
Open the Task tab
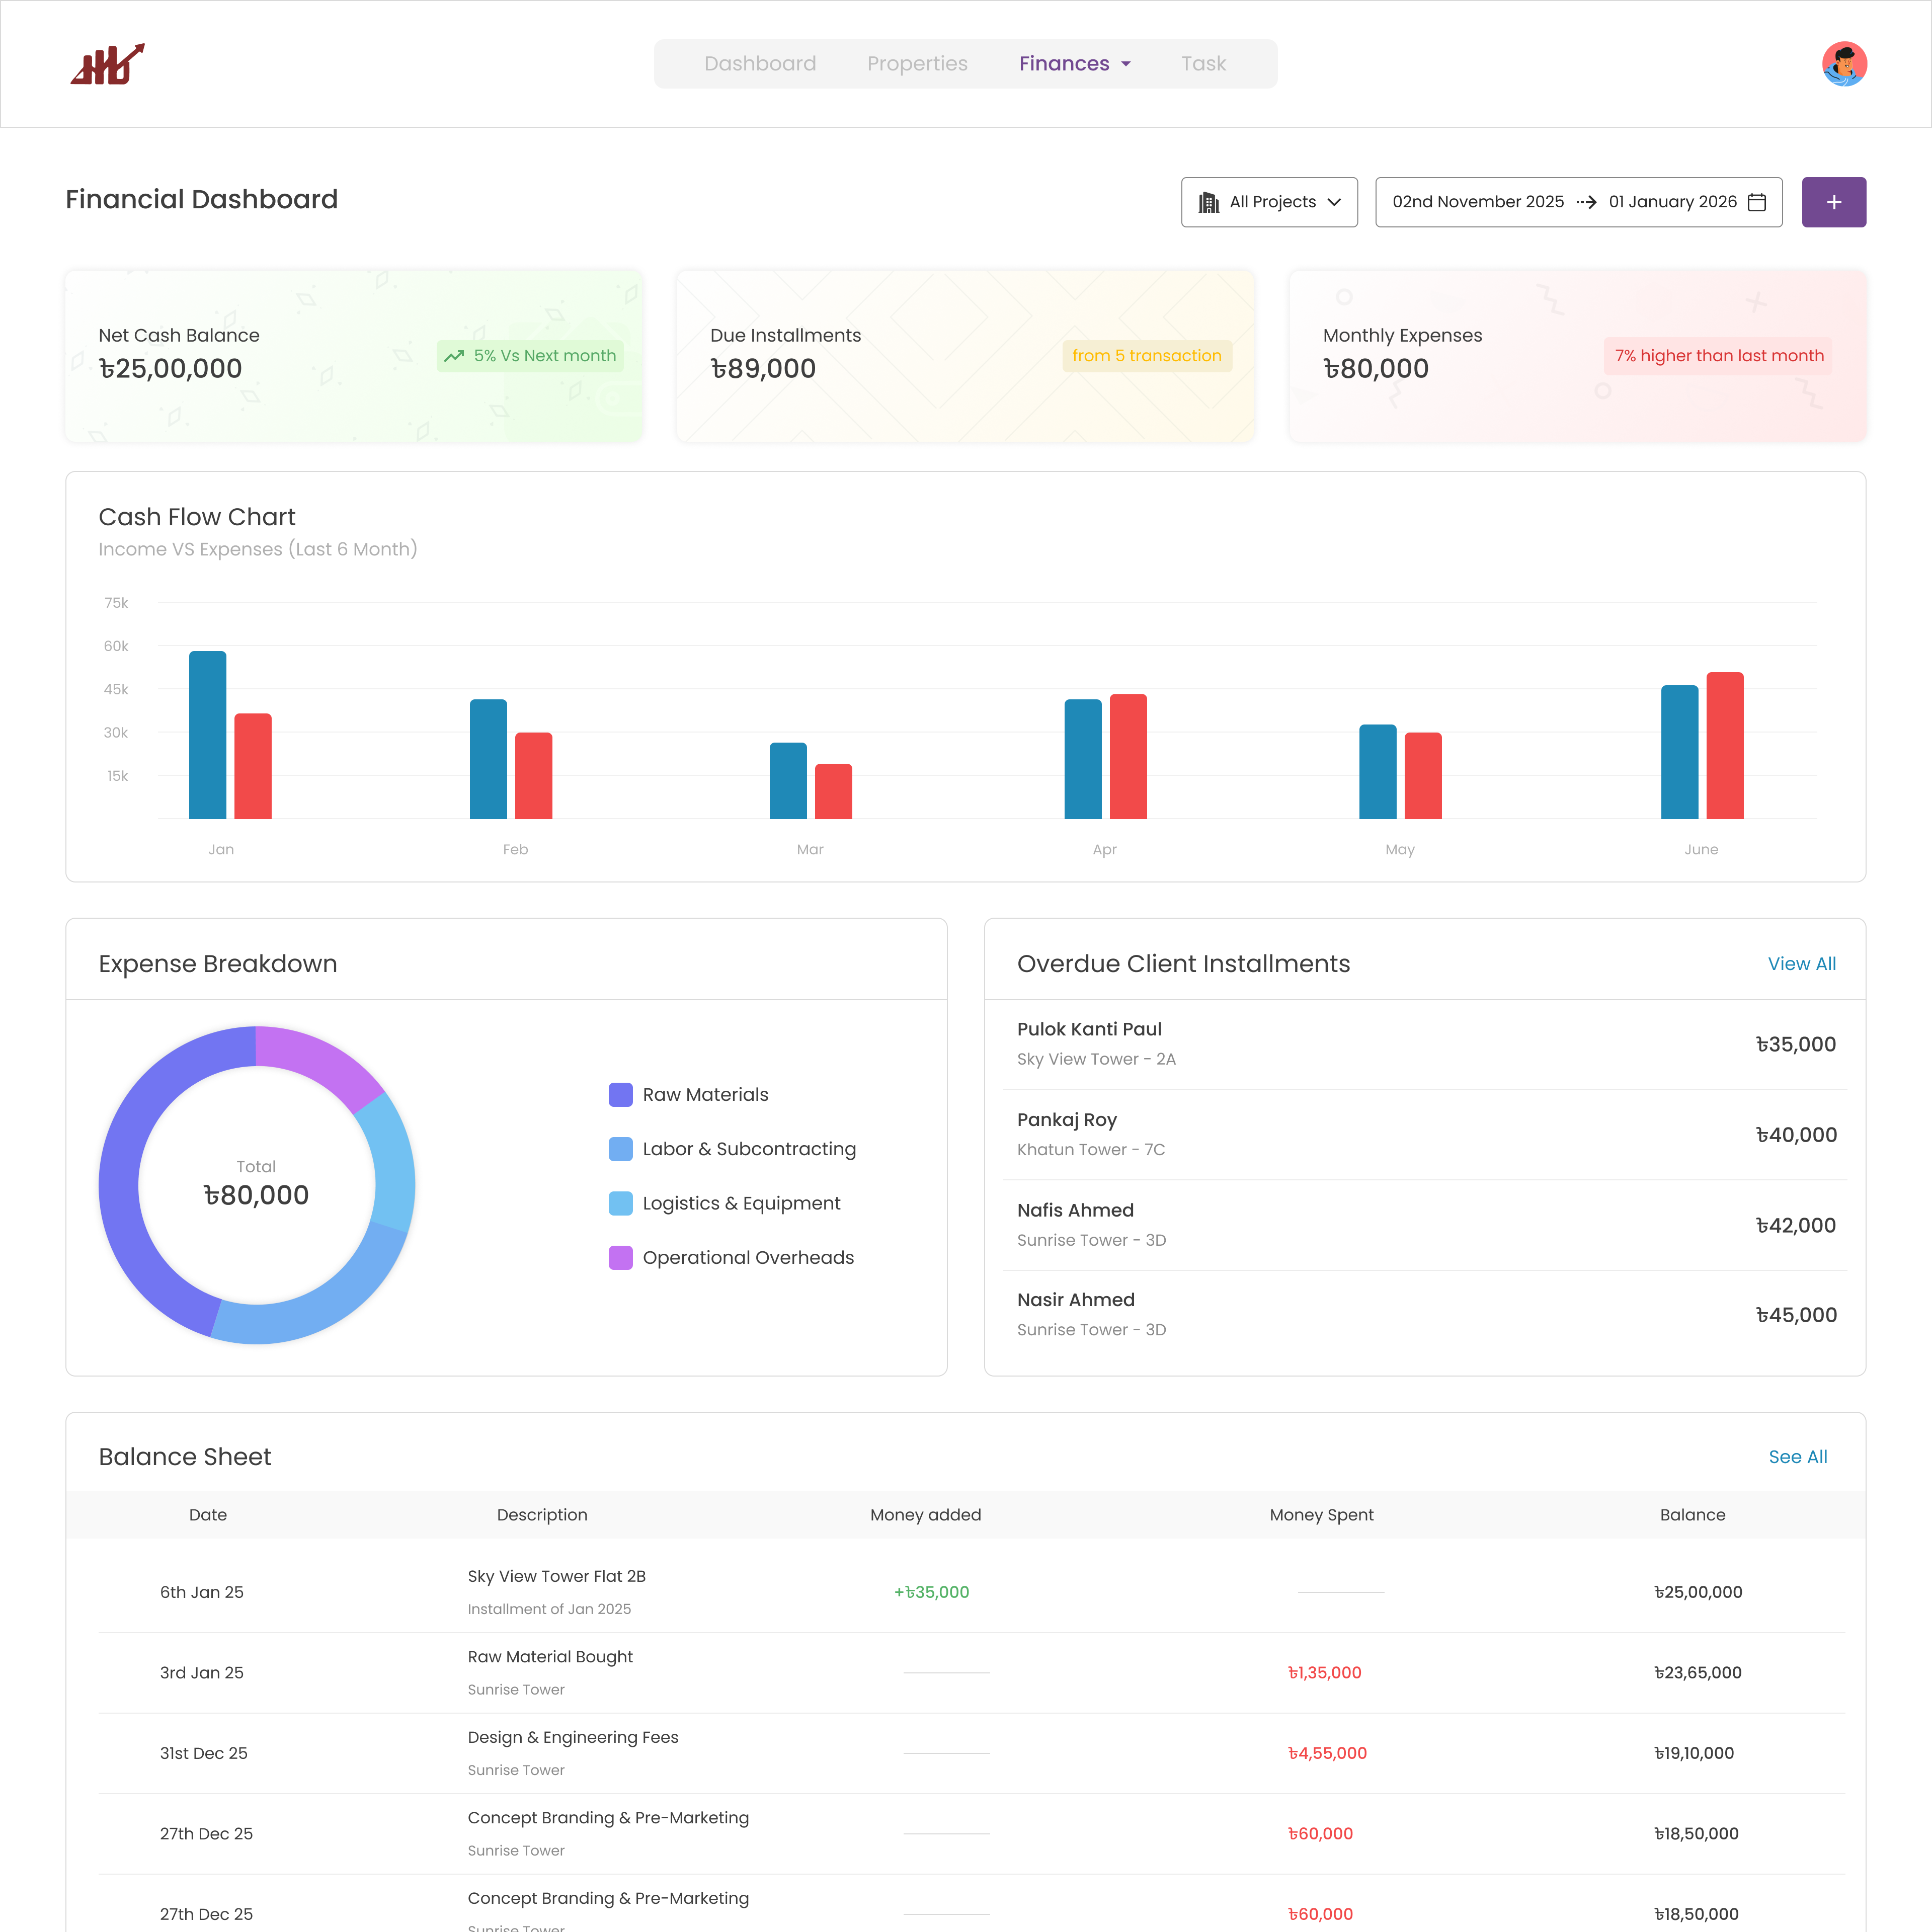click(1203, 64)
